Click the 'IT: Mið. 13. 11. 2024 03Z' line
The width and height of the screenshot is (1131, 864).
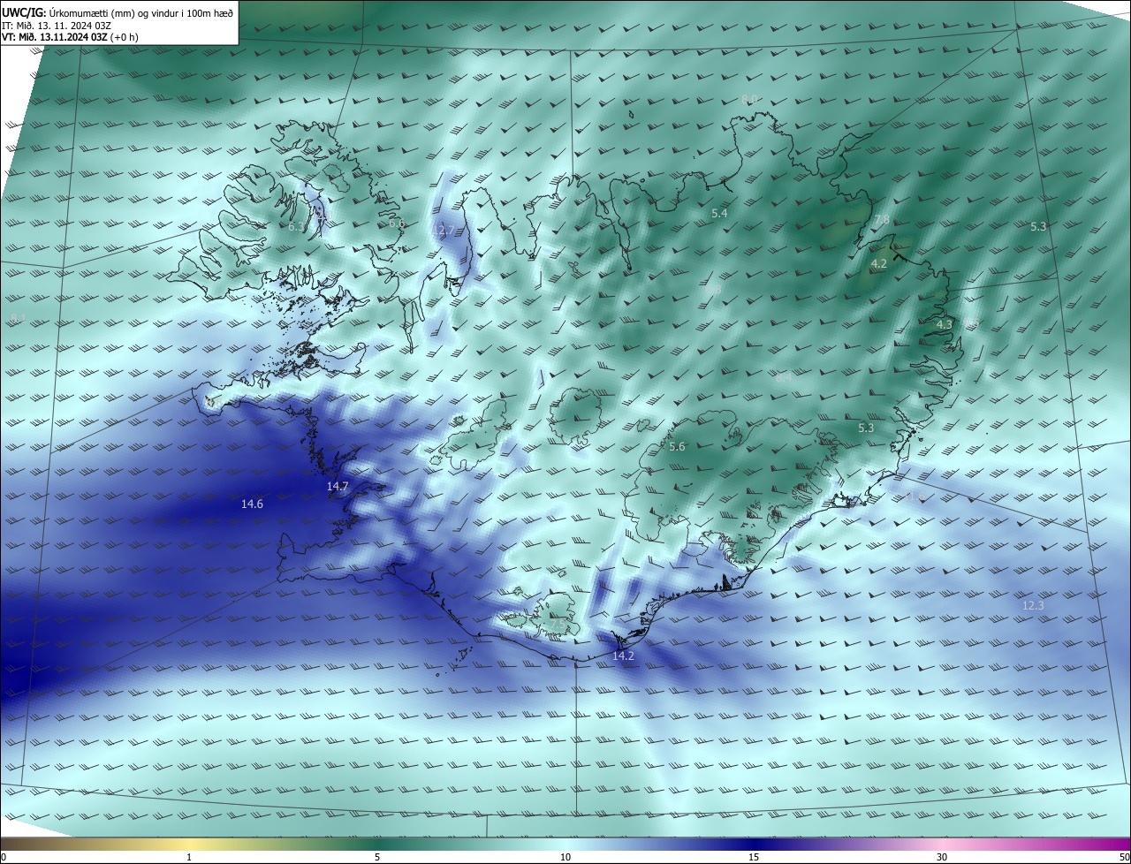[57, 25]
